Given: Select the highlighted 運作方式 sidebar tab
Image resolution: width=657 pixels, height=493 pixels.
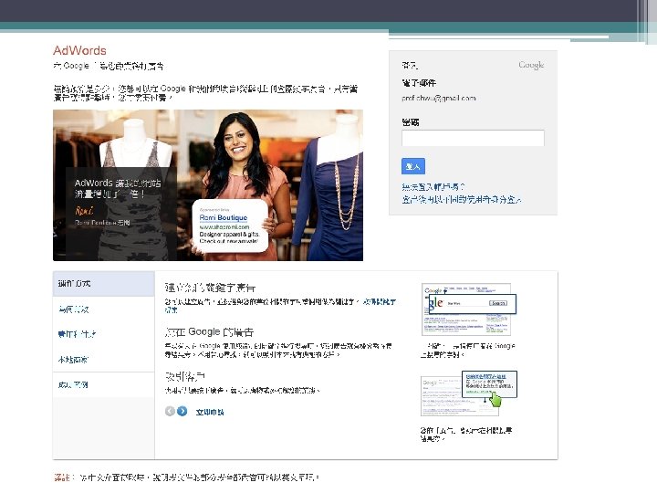Looking at the screenshot, I should coord(103,284).
